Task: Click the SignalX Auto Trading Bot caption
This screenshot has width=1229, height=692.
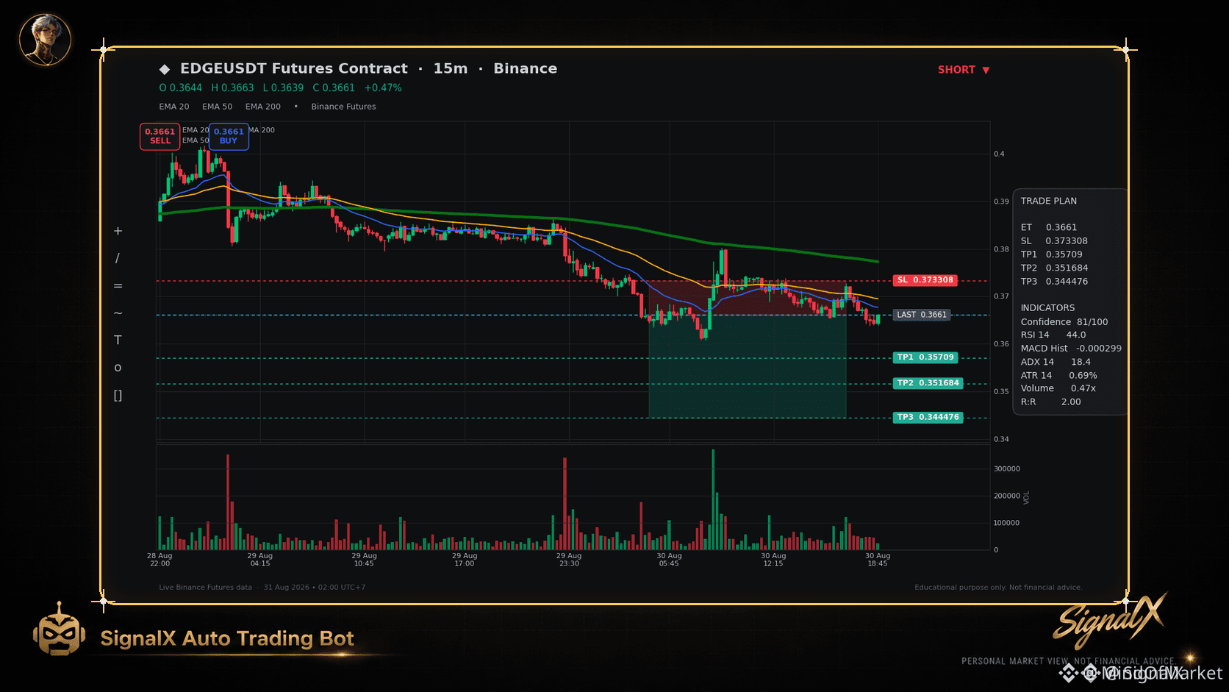Action: pos(227,638)
